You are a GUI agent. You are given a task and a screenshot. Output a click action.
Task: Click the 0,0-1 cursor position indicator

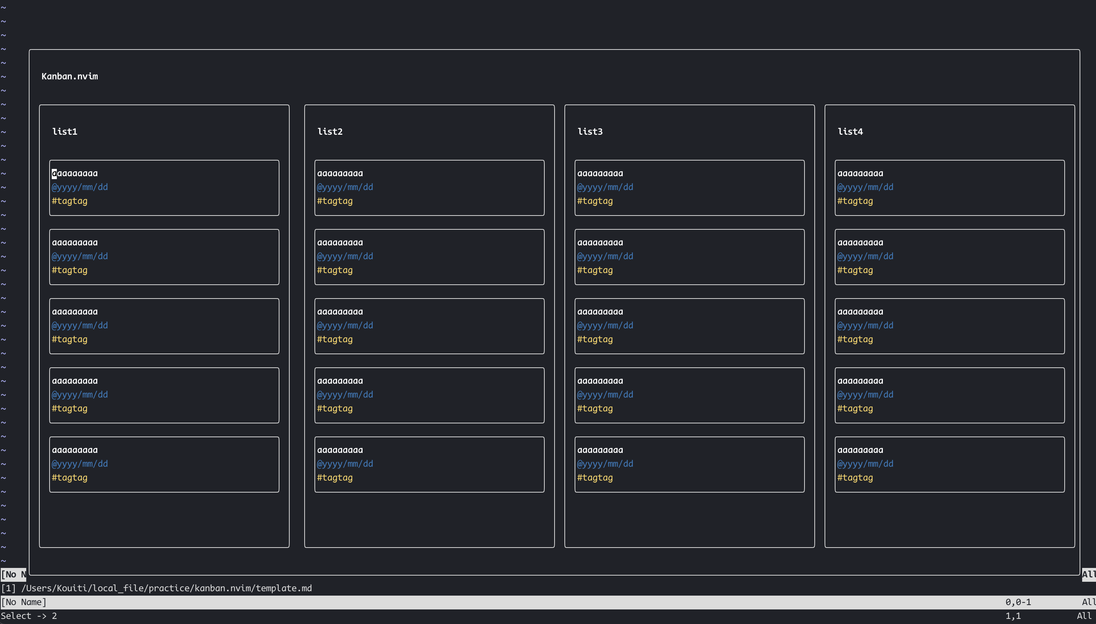coord(1018,602)
